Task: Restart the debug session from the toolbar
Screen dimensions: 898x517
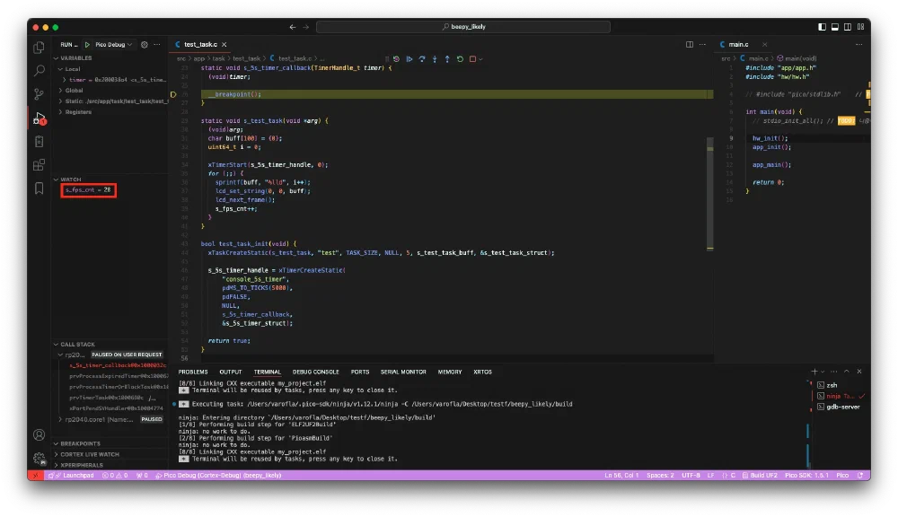Action: 460,59
